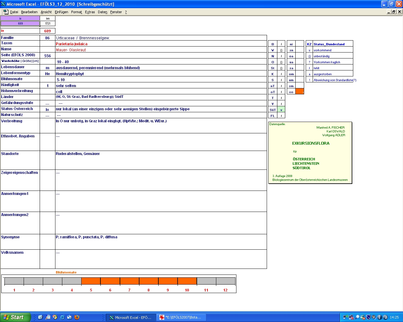Screen dimensions: 403x322
Task: Click the red 689 index value cell
Action: [48, 31]
